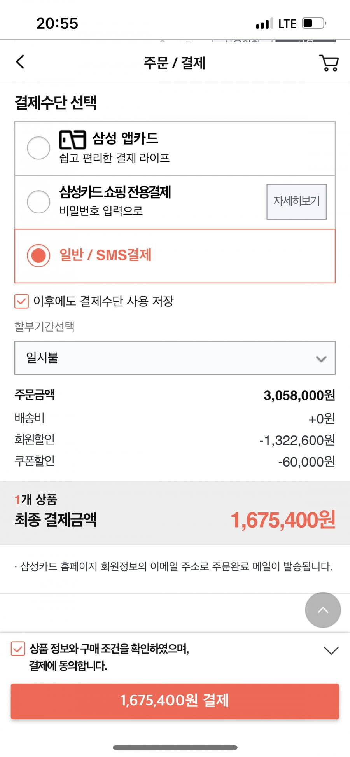The height and width of the screenshot is (757, 350).
Task: Click 1,675,400원 결제 button
Action: pos(175,701)
